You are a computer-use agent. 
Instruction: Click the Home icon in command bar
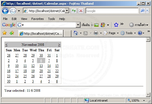[x=76, y=33]
